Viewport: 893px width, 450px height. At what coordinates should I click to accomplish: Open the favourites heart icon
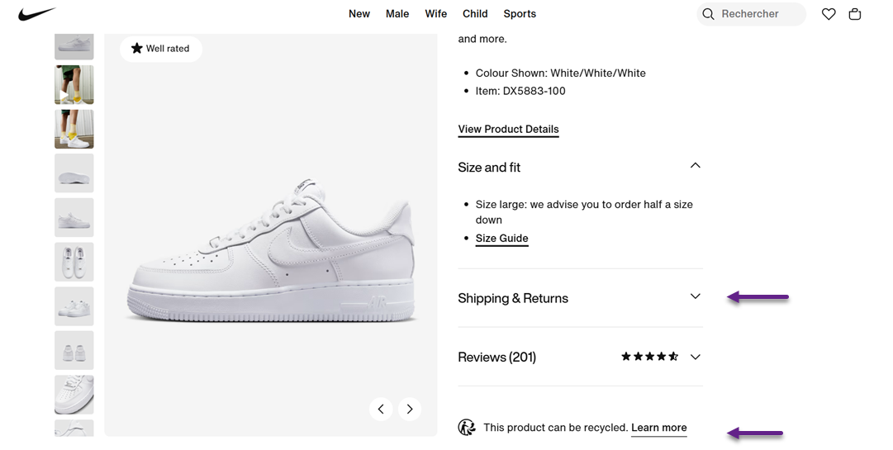tap(829, 14)
